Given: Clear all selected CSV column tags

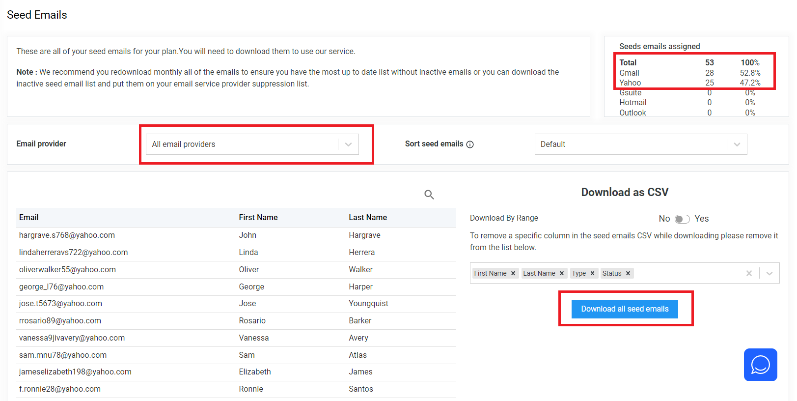Looking at the screenshot, I should pyautogui.click(x=749, y=273).
